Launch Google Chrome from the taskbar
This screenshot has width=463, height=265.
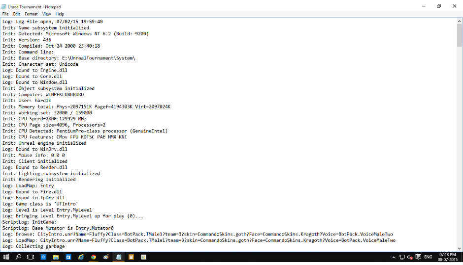94,257
